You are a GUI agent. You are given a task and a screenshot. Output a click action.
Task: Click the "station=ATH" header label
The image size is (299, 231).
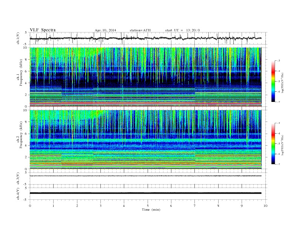(140, 30)
